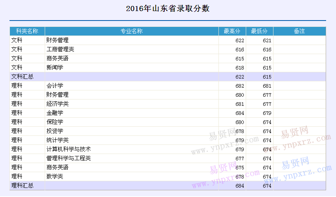Click the 会计学 major cell
336x197 pixels.
[55, 86]
